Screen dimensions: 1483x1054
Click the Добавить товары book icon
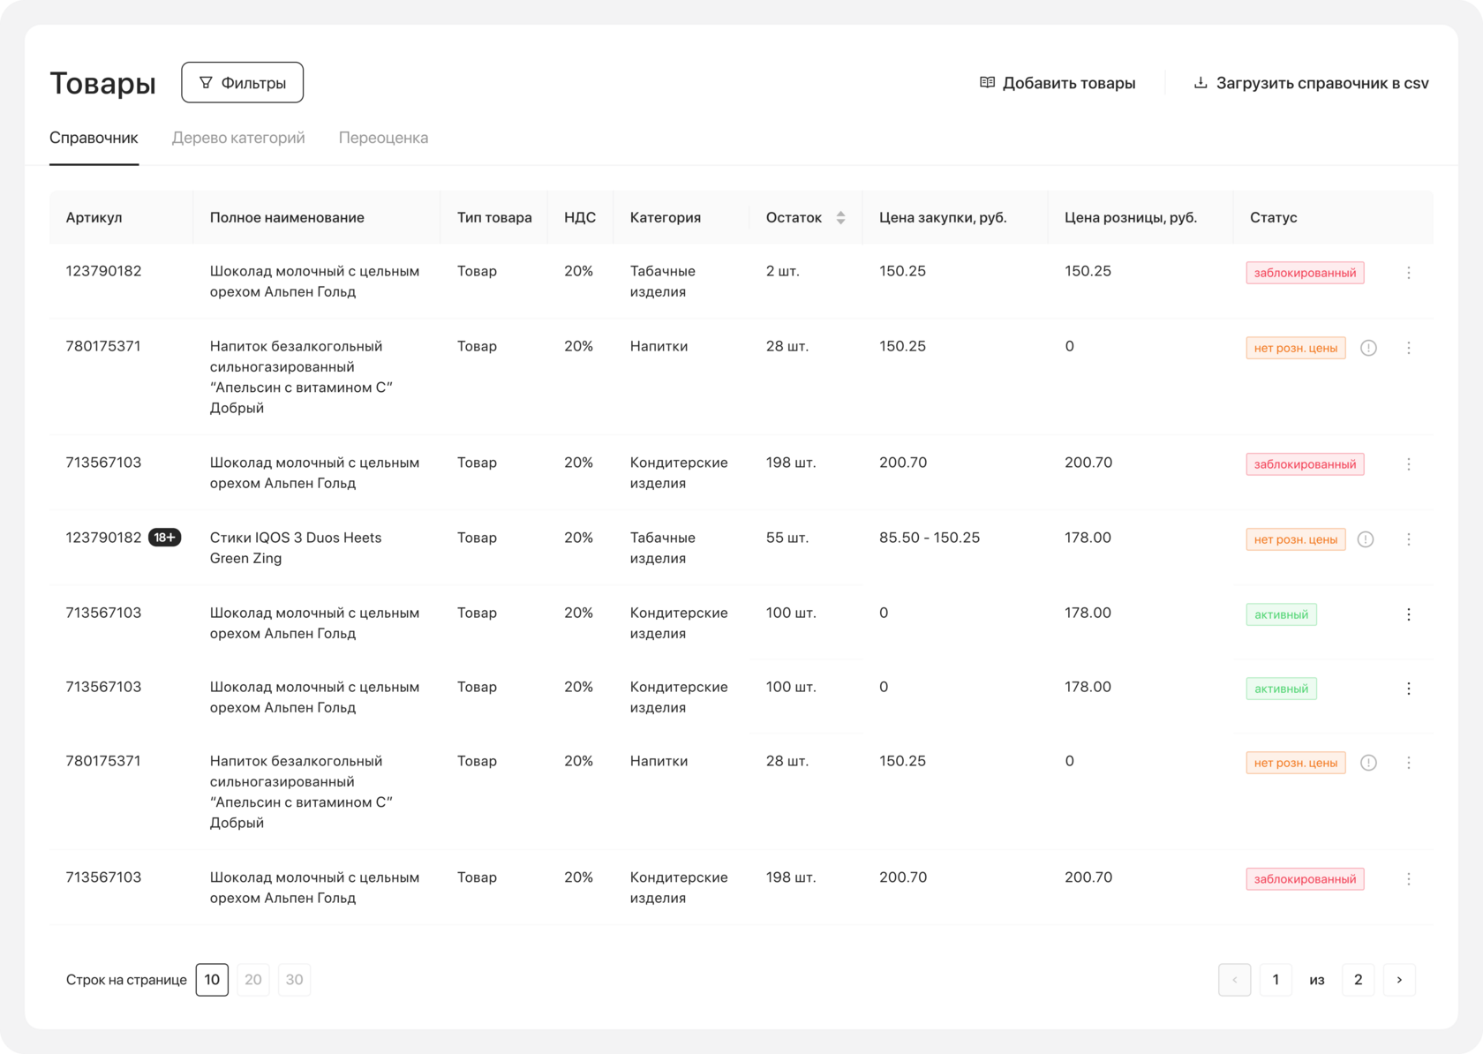coord(987,83)
